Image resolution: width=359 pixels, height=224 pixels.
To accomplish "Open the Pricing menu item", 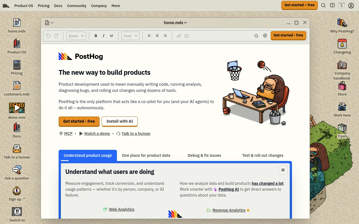I will (43, 6).
